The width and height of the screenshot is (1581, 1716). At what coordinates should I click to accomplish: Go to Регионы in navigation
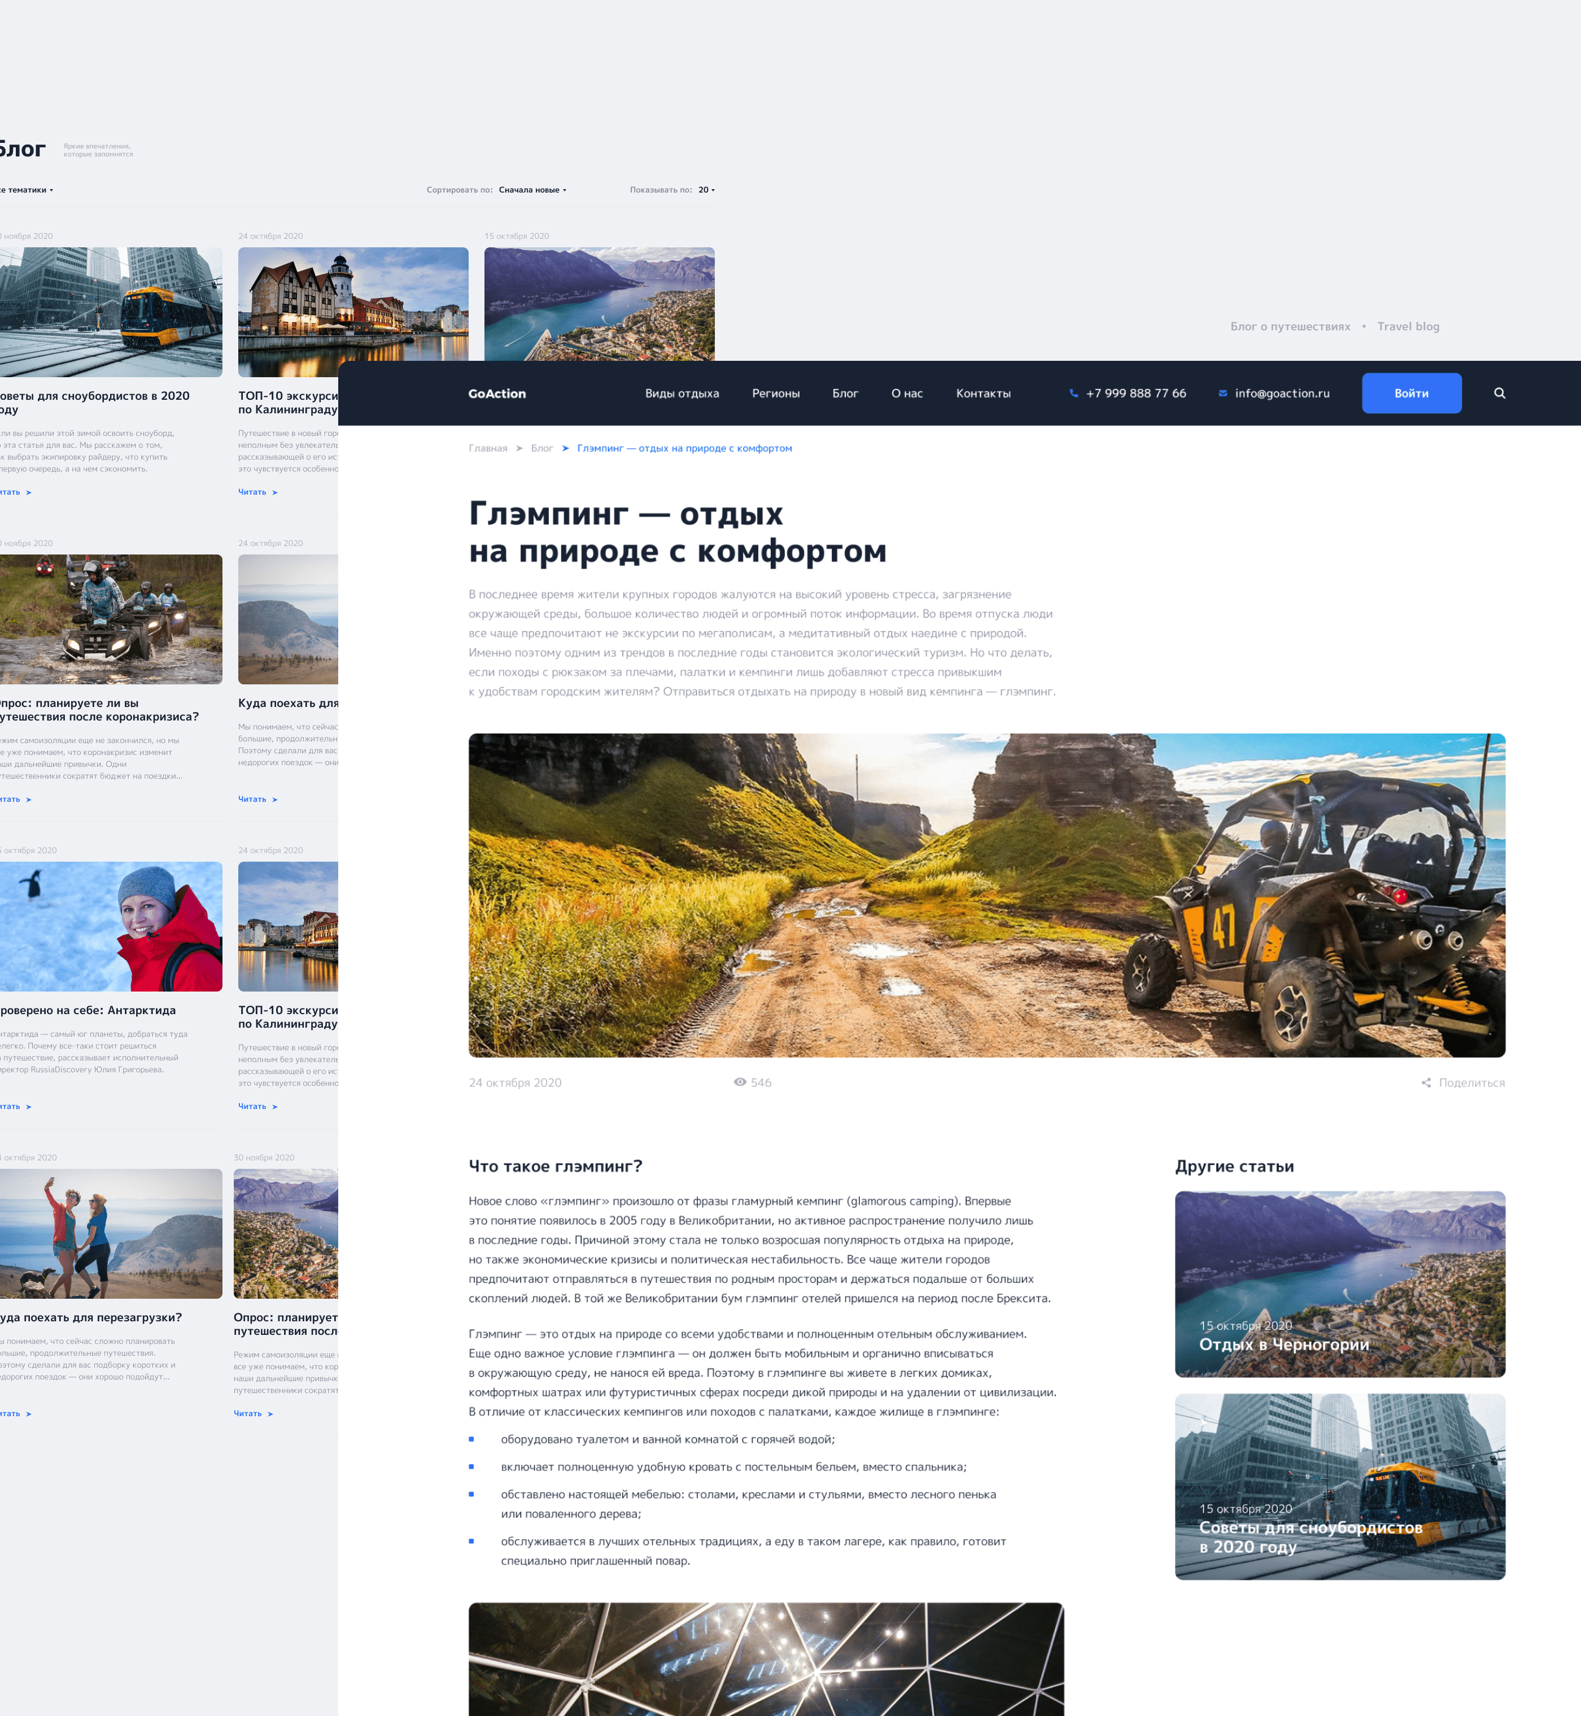pyautogui.click(x=775, y=394)
